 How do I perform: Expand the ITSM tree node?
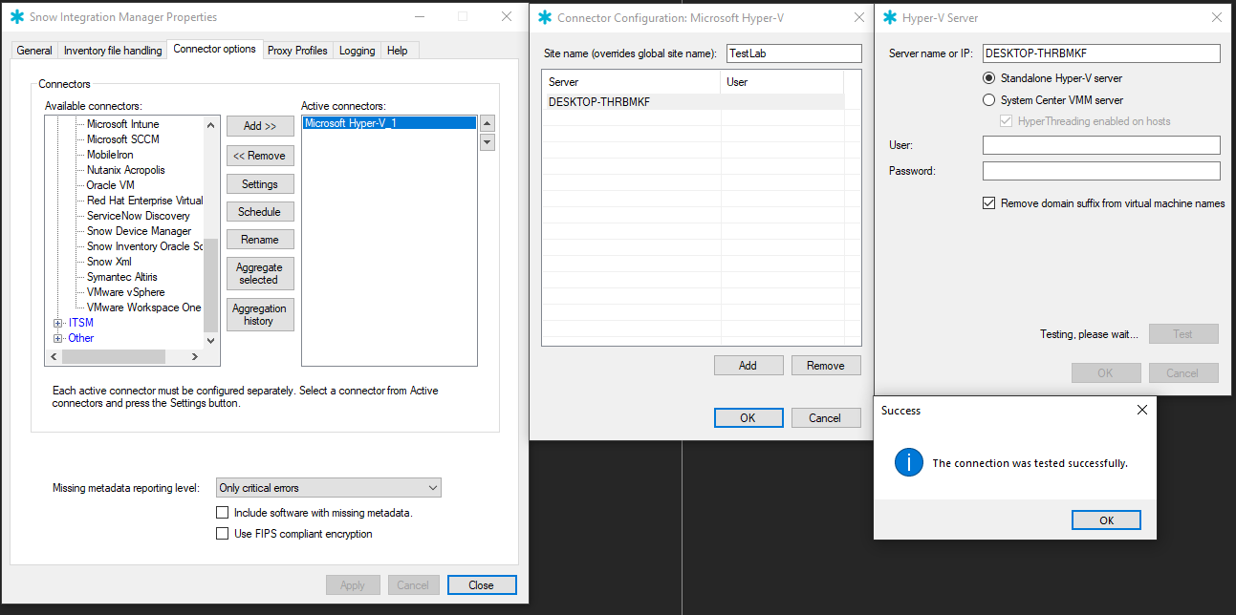click(x=58, y=323)
